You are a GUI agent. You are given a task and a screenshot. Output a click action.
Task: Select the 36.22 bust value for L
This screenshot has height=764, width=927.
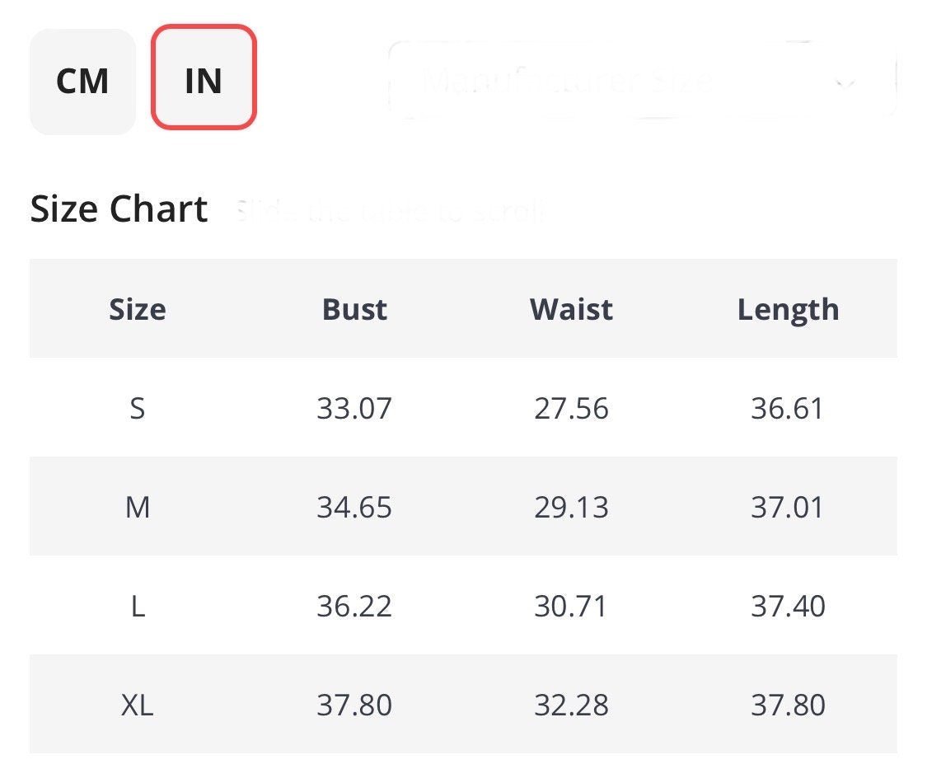point(354,606)
